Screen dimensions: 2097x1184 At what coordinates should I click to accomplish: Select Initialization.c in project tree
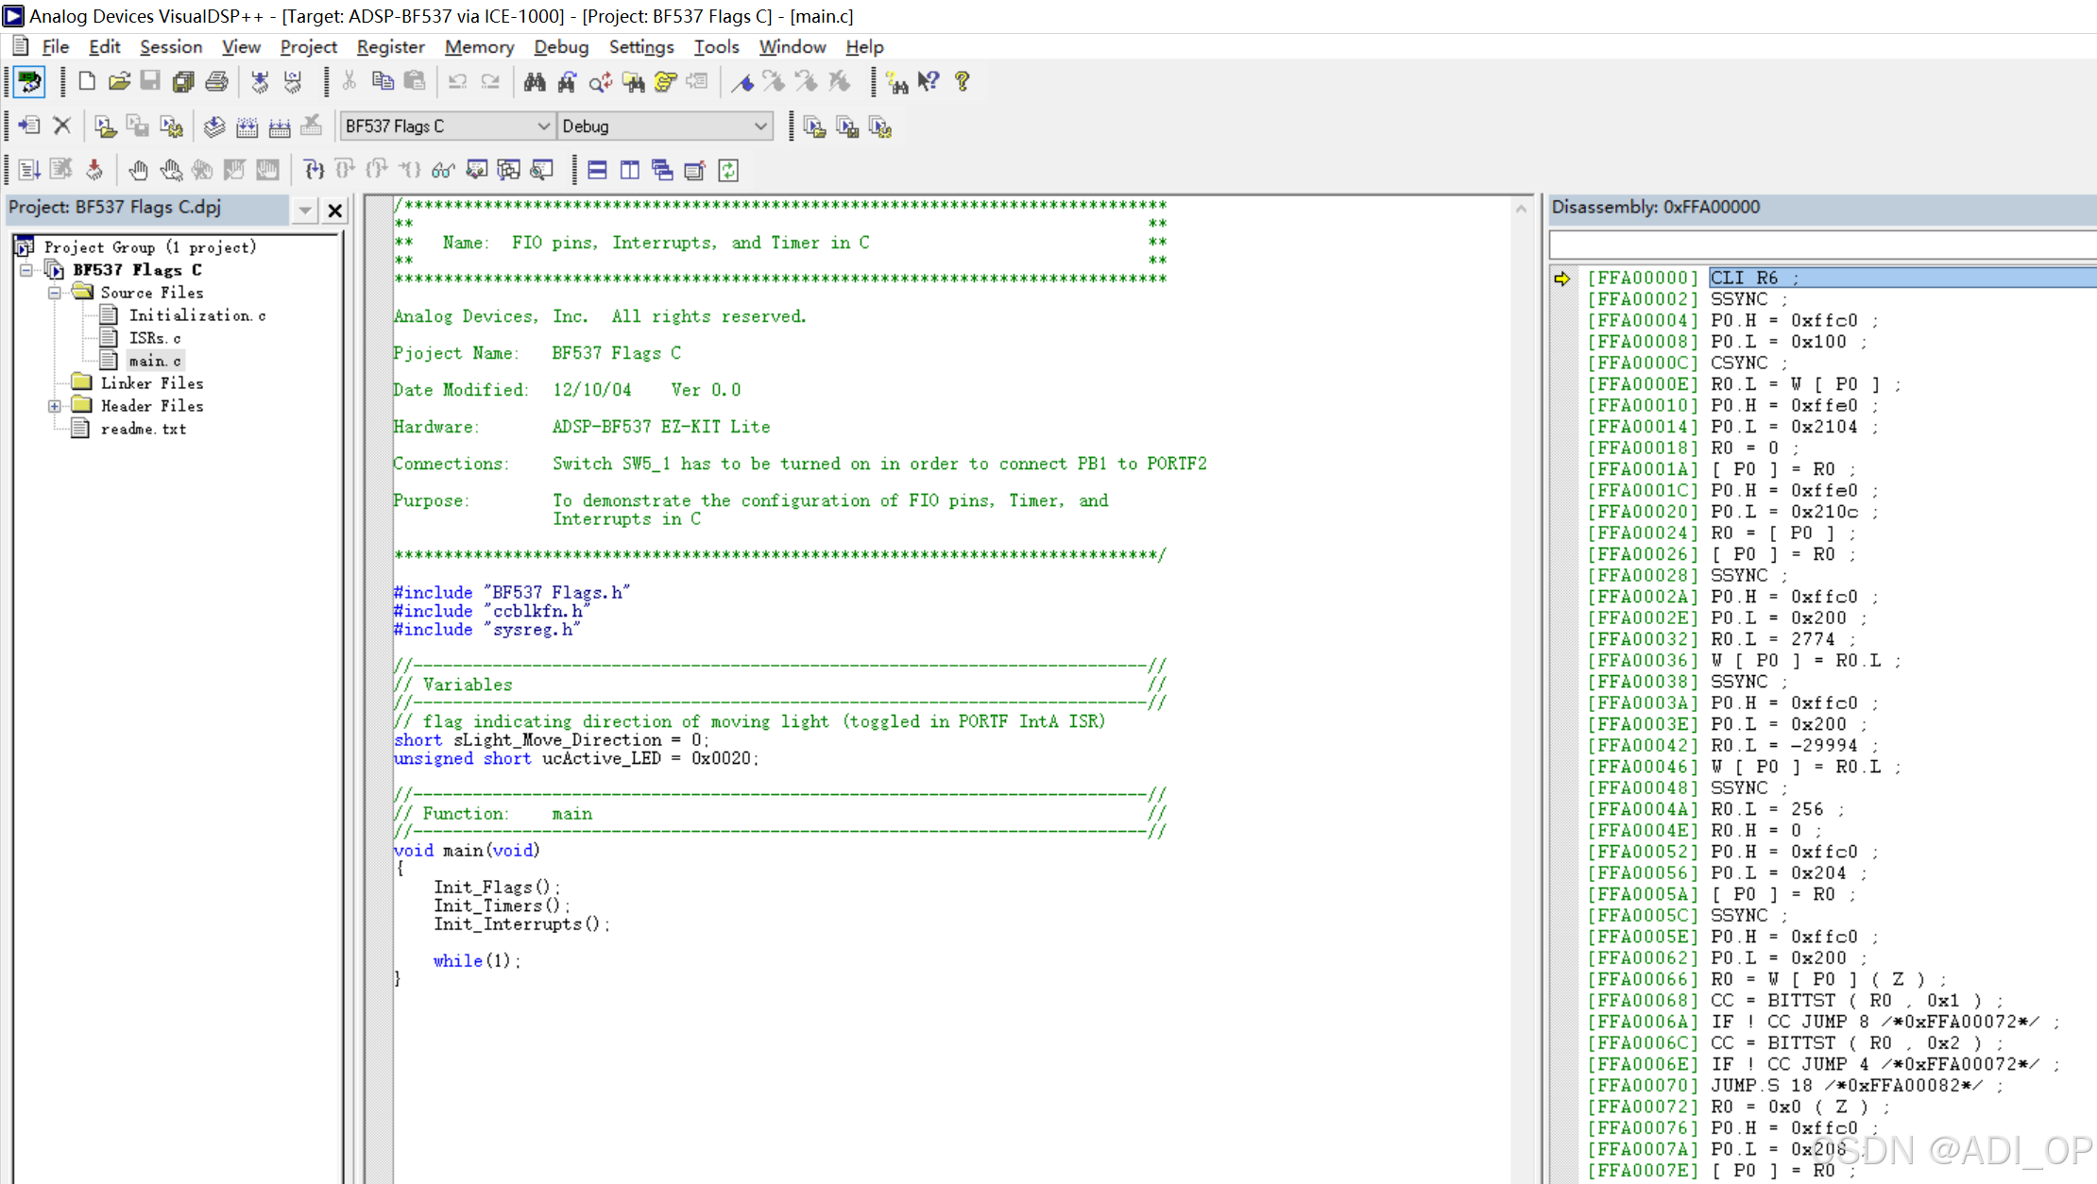point(196,315)
